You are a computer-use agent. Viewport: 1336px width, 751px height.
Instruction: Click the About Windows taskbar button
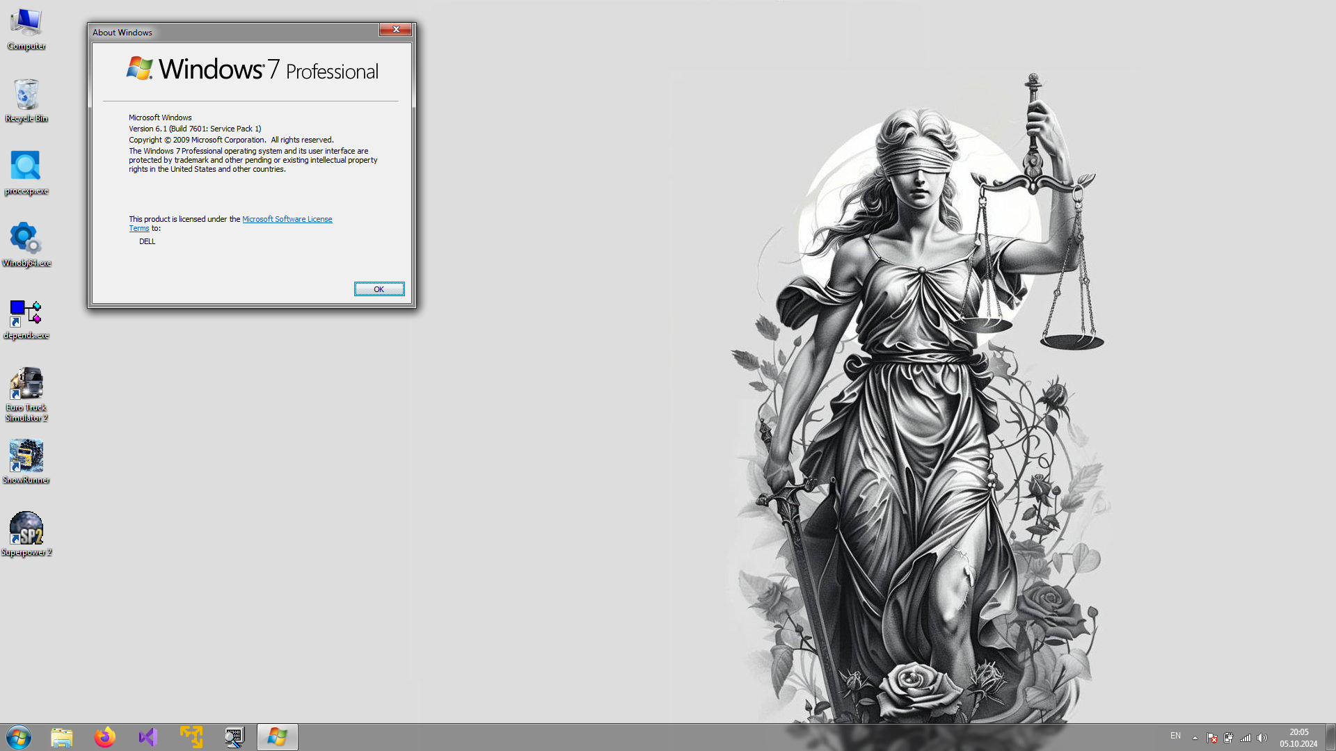[277, 737]
